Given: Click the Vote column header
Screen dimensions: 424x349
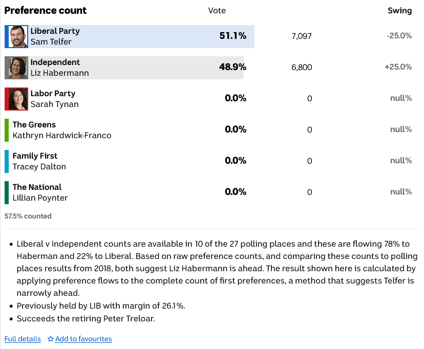Looking at the screenshot, I should 217,11.
